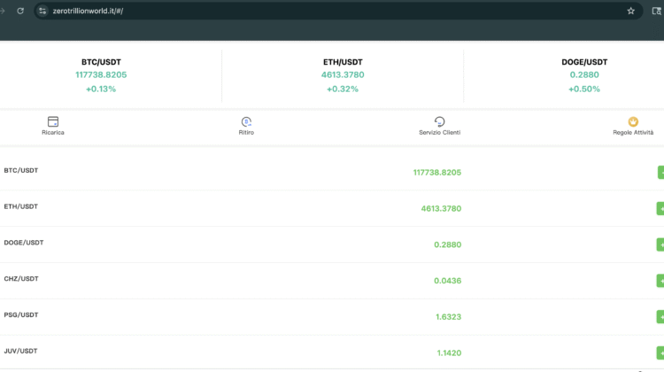Select the DOGE/USDT ticker card at top
The width and height of the screenshot is (664, 372).
coord(584,75)
